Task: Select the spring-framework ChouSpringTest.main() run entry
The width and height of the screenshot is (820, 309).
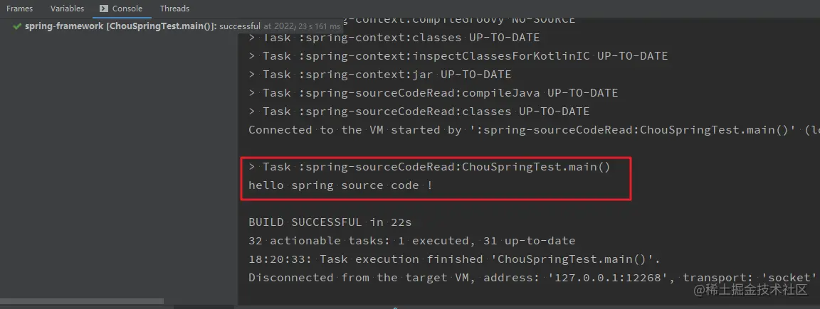Action: click(x=121, y=26)
